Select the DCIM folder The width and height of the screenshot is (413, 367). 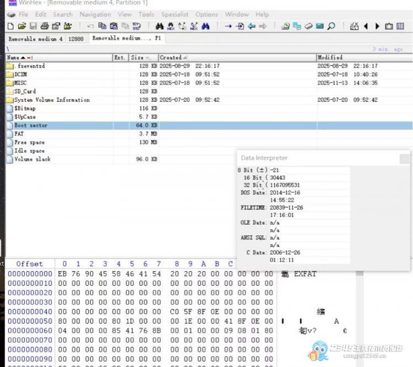[x=20, y=74]
